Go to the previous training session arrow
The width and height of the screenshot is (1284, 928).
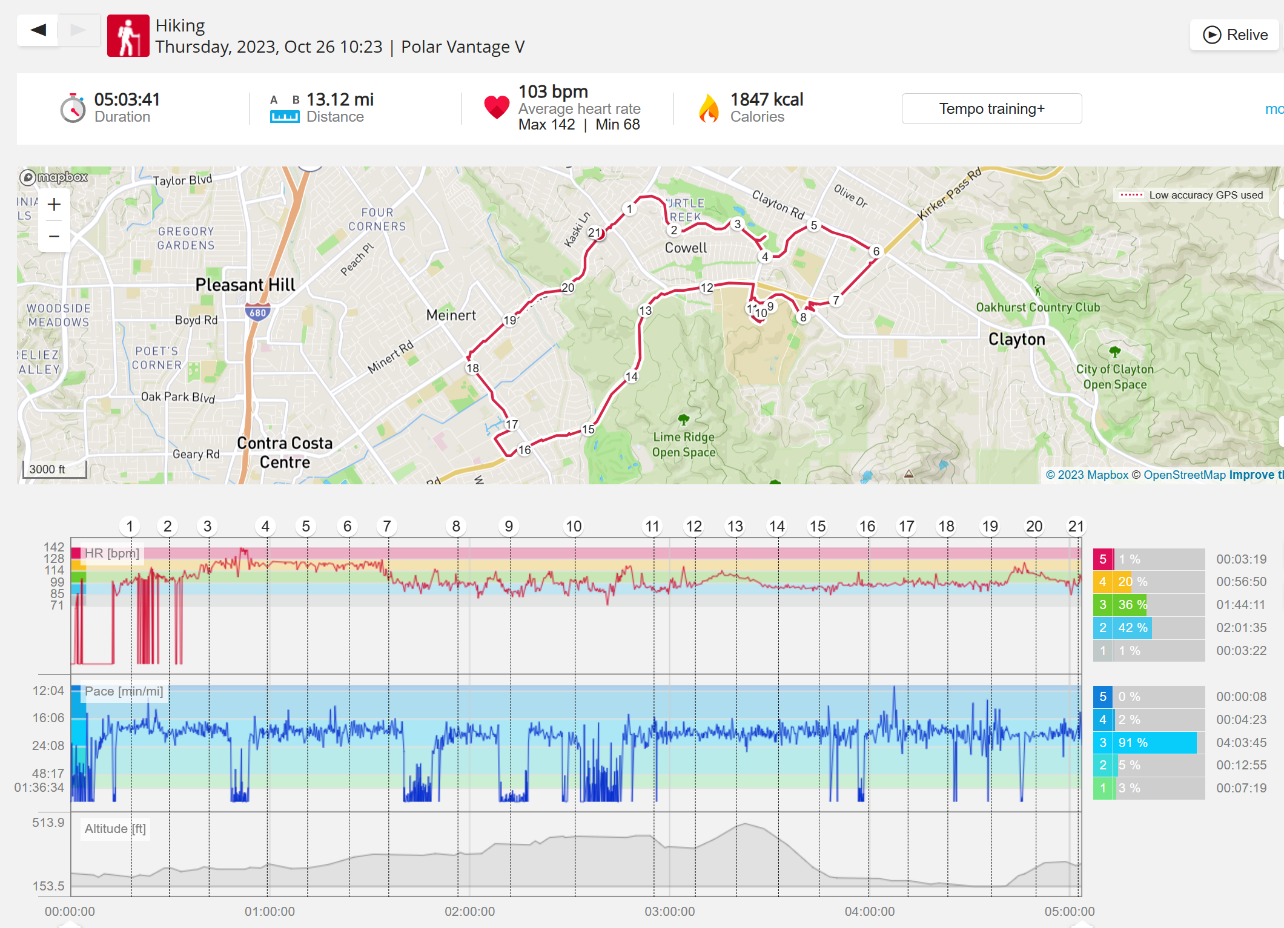38,30
